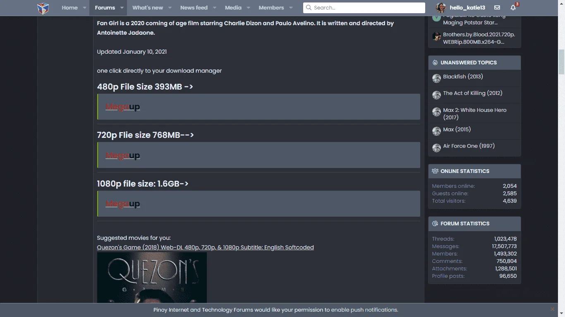The height and width of the screenshot is (317, 565).
Task: Click Megaup link under 480p
Action: pos(122,107)
